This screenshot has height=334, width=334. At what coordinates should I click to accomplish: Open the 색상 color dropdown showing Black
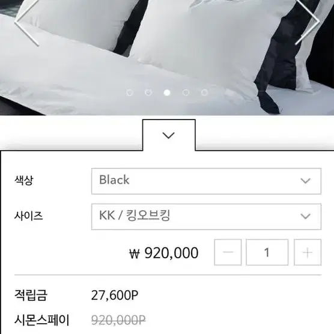206,181
